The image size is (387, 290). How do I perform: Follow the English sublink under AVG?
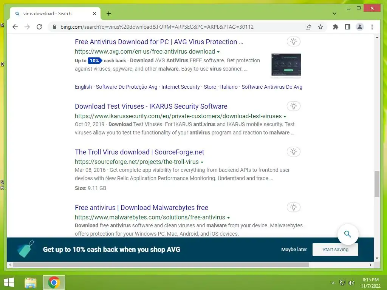[84, 87]
